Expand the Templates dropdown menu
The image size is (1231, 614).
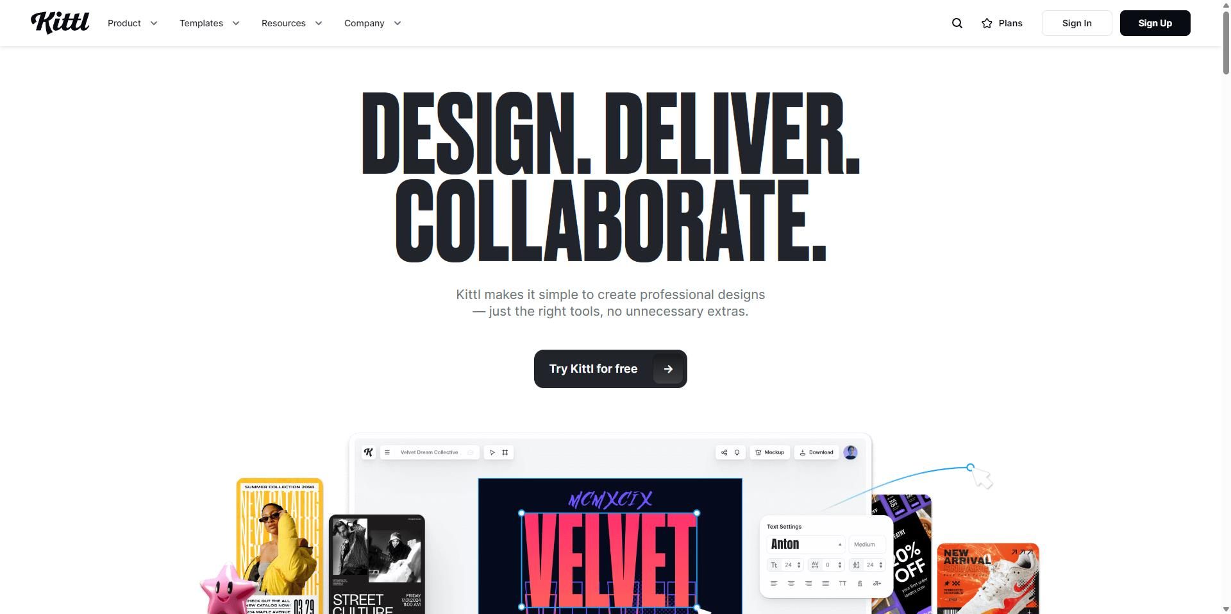(210, 23)
